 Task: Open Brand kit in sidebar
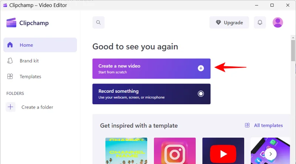(x=40, y=60)
